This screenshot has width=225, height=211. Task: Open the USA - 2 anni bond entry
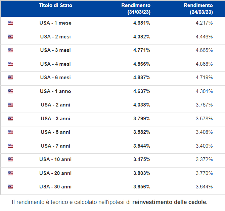55,105
